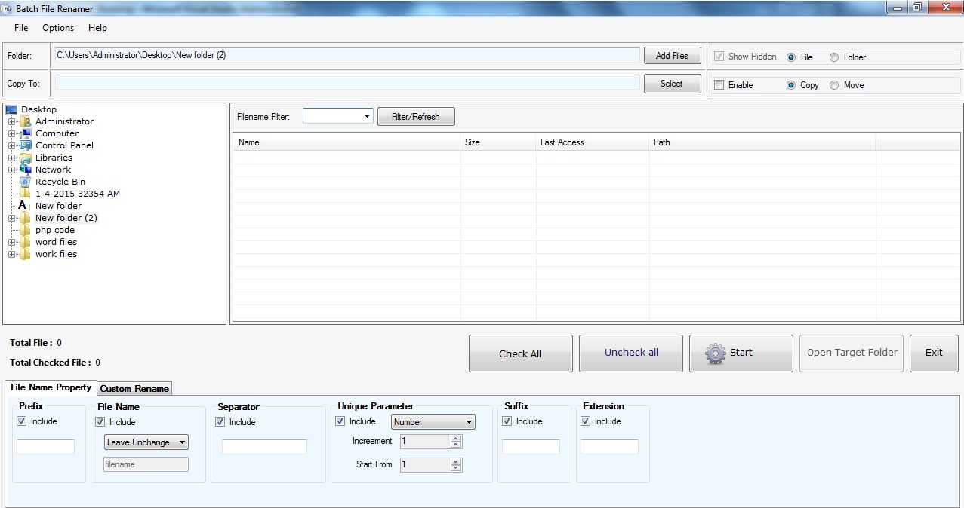The height and width of the screenshot is (508, 964).
Task: Click the Add Files button
Action: pyautogui.click(x=672, y=56)
